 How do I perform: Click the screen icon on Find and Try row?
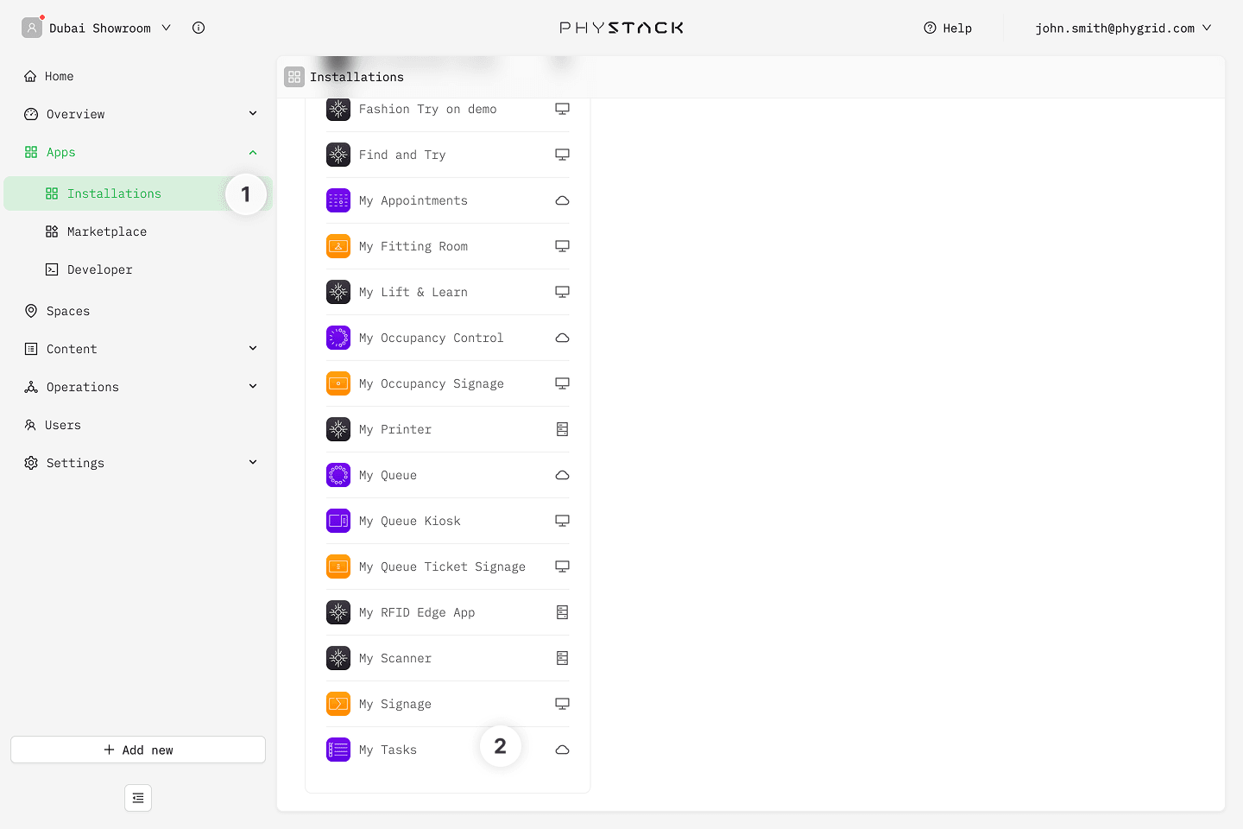point(562,155)
